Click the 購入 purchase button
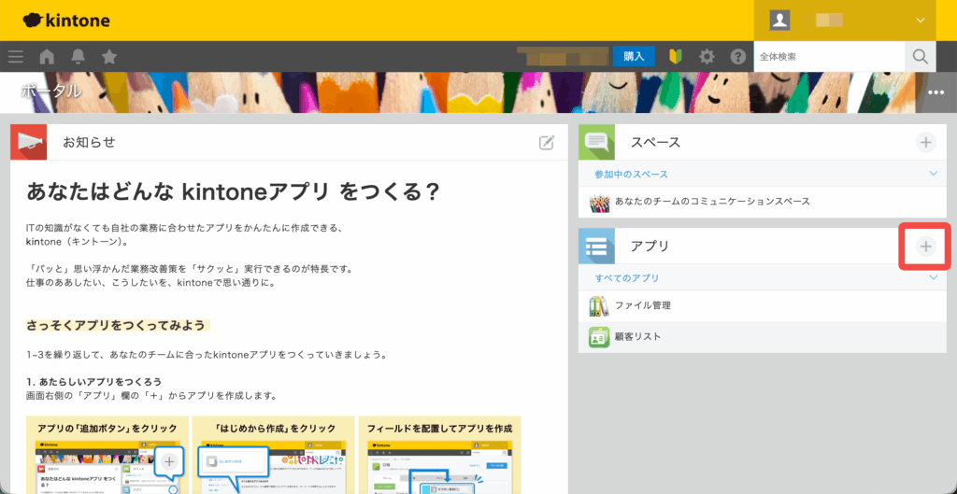Screen dimensions: 957x494 [x=634, y=56]
